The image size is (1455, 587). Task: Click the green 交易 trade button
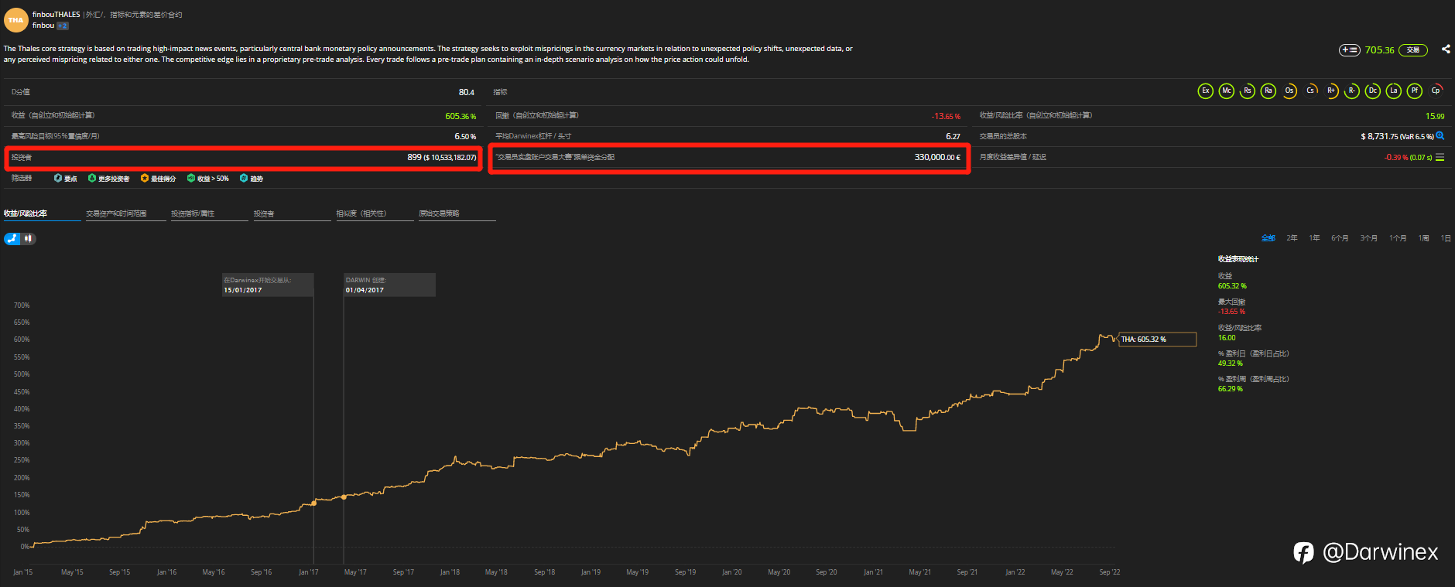[1413, 50]
